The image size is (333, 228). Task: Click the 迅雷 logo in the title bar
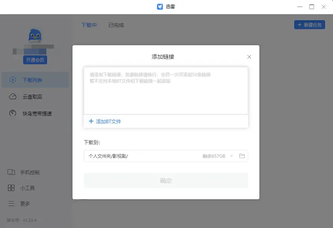tap(160, 7)
